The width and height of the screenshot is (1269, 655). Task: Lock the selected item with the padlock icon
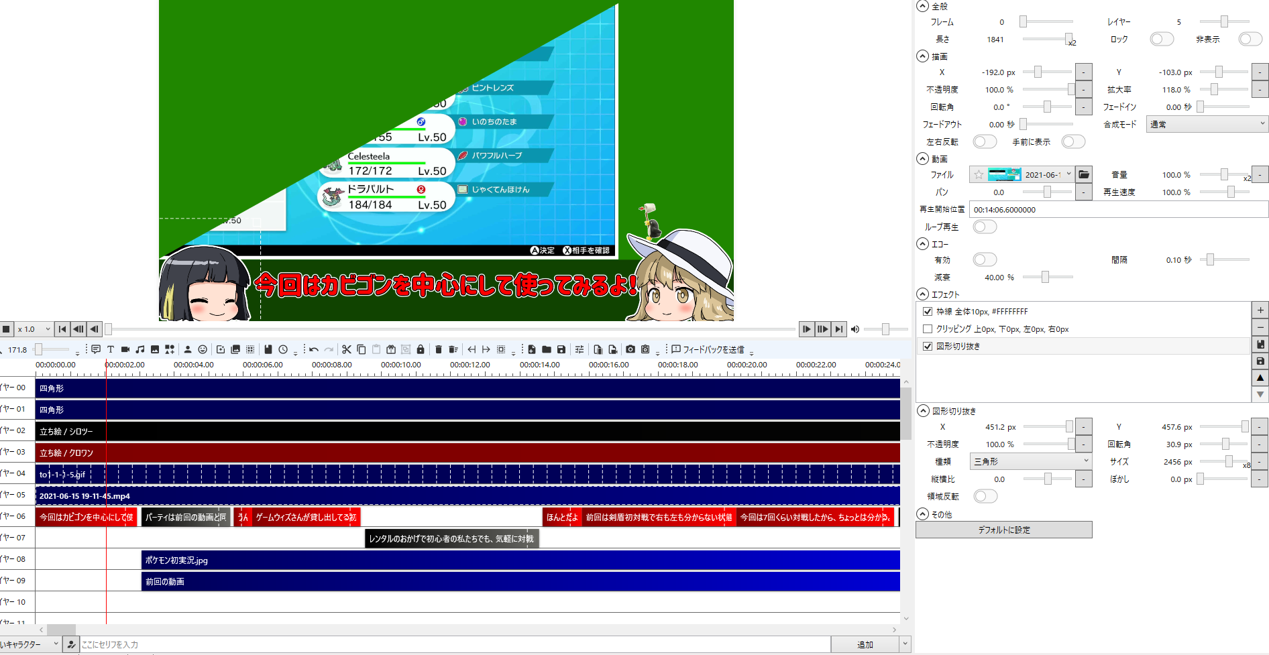click(421, 349)
